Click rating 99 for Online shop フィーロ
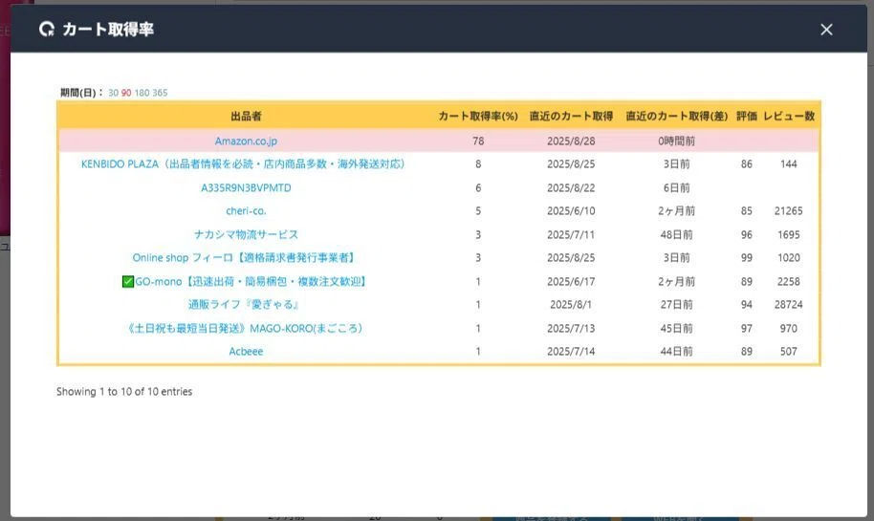 [x=747, y=257]
